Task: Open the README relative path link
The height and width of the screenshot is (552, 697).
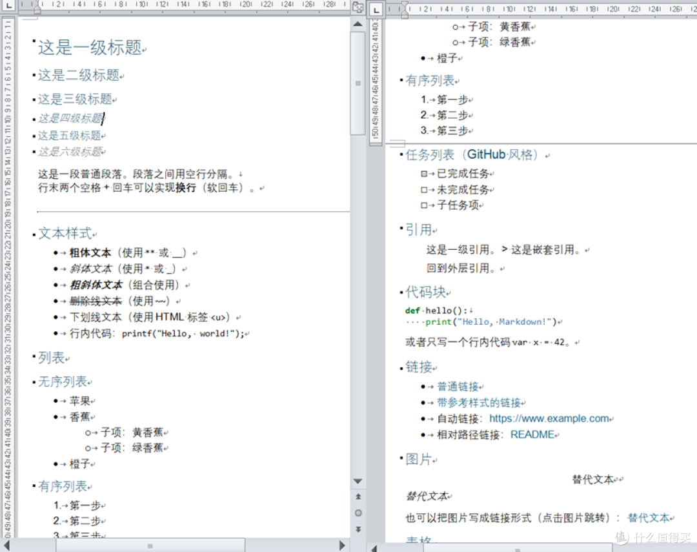Action: point(532,434)
